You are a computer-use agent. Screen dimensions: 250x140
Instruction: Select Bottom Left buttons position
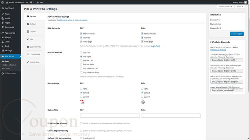click(81, 61)
